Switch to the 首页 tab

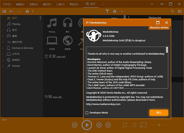point(91,4)
